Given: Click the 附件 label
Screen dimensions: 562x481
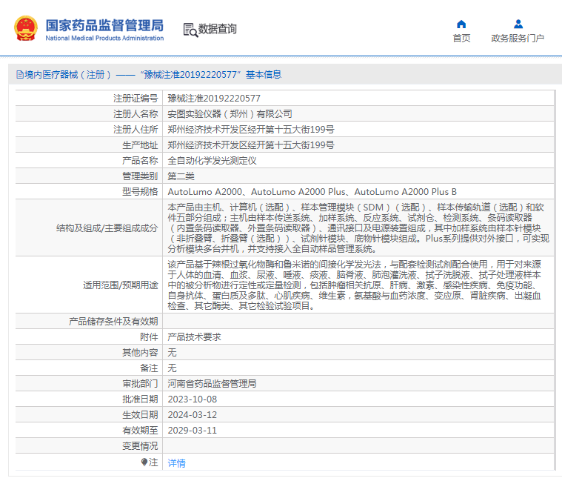Looking at the screenshot, I should 149,336.
